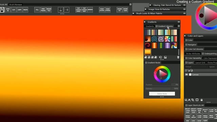
Task: Switch to the Gradients tab
Action: (x=150, y=26)
